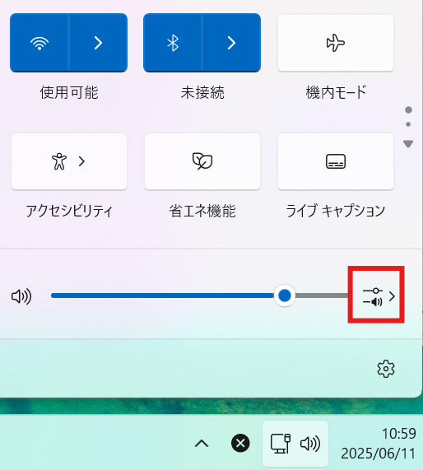
Task: Select the second page indicator dot
Action: coord(408,124)
